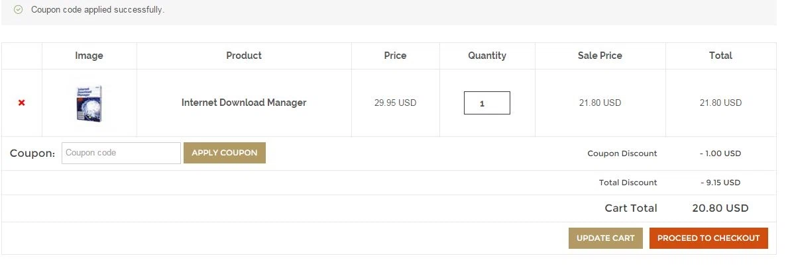
Task: Focus the quantity field showing 1
Action: (487, 103)
